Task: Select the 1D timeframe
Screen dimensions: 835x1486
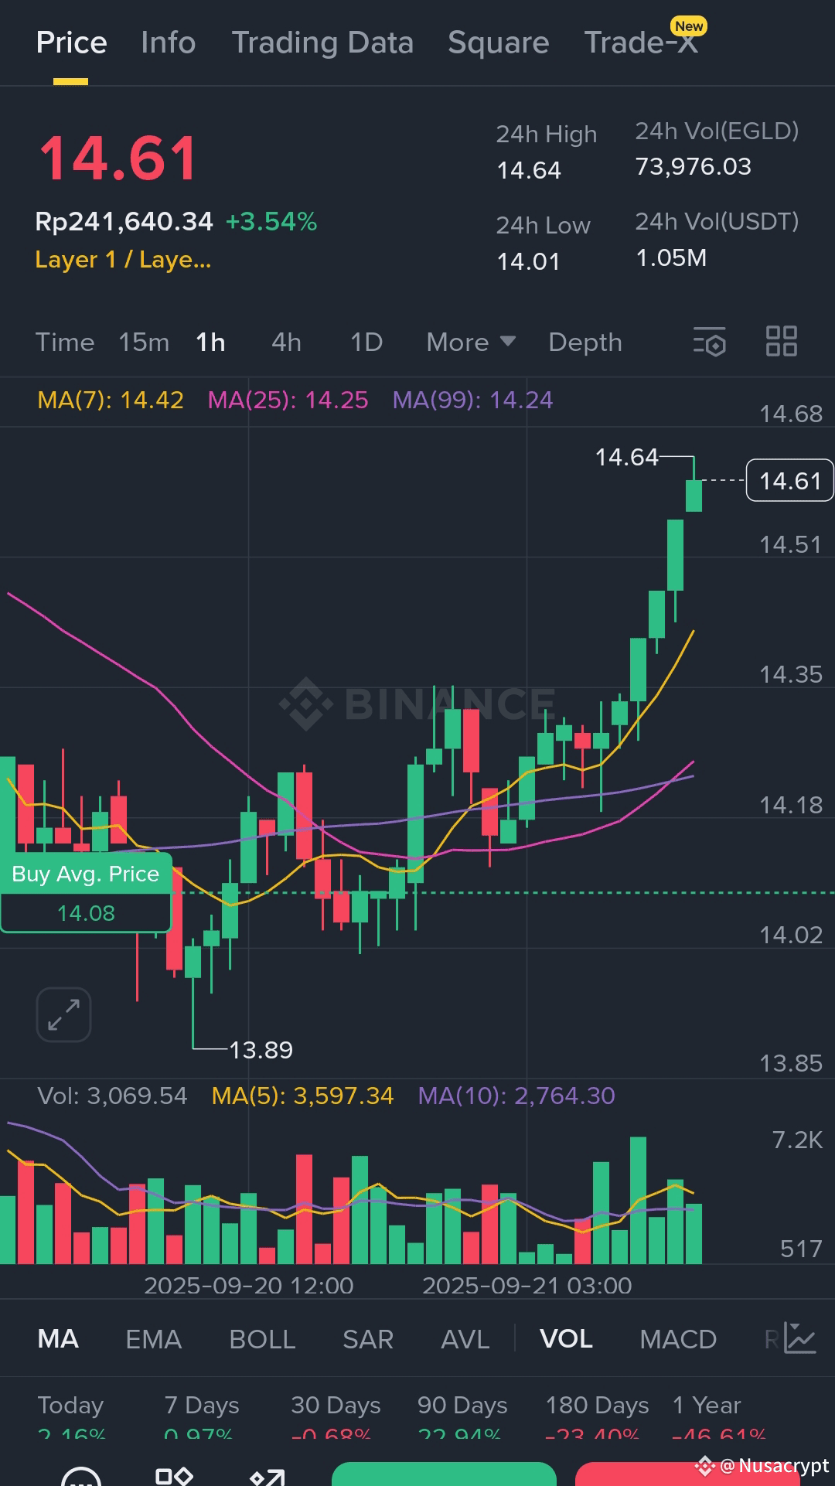Action: [x=366, y=342]
